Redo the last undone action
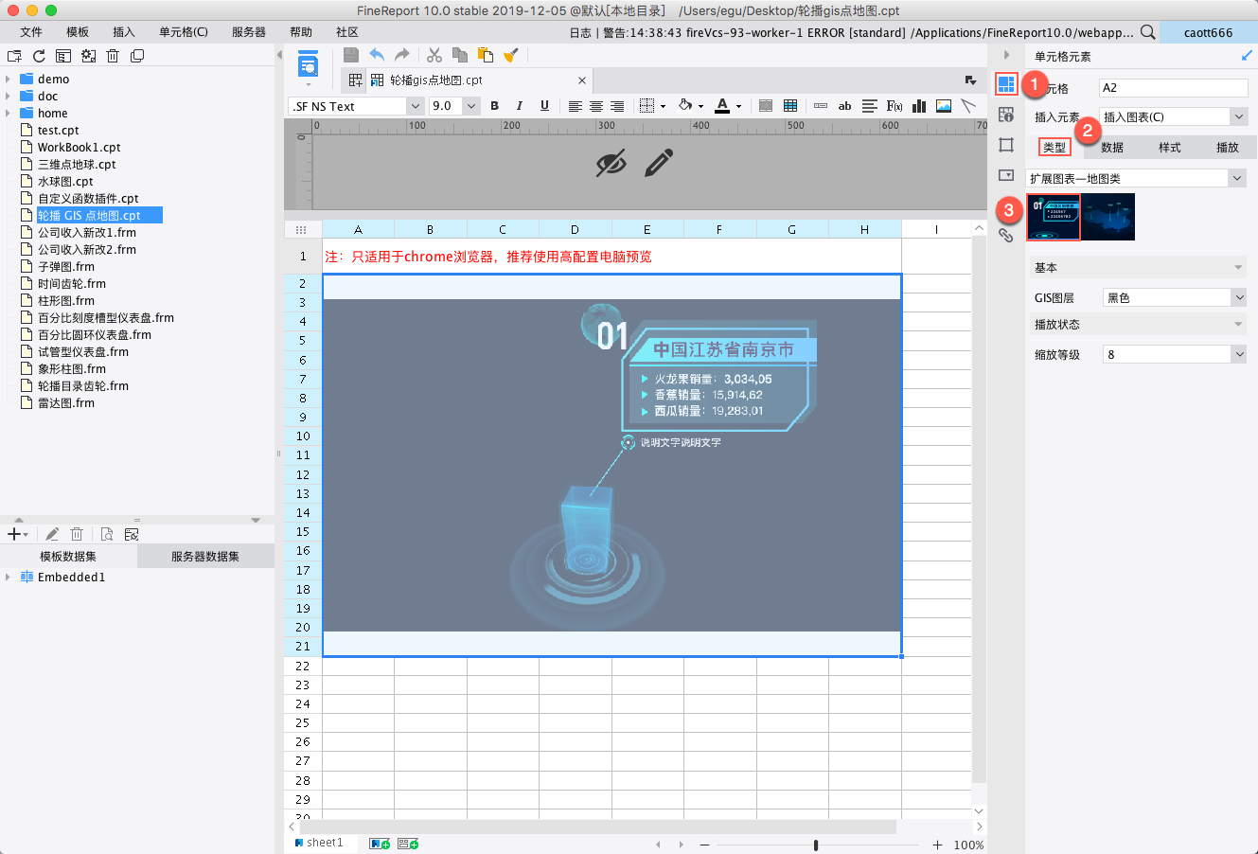 pyautogui.click(x=402, y=55)
